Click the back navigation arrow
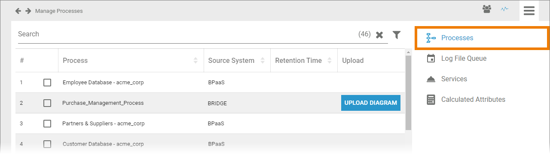The image size is (550, 154). click(x=18, y=11)
